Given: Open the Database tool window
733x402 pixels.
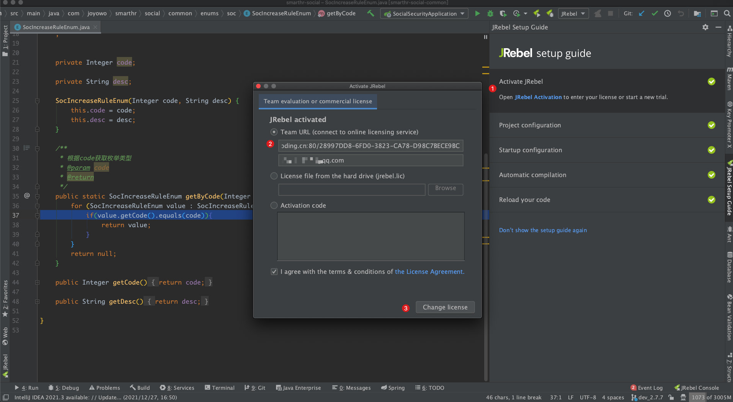Looking at the screenshot, I should point(730,267).
